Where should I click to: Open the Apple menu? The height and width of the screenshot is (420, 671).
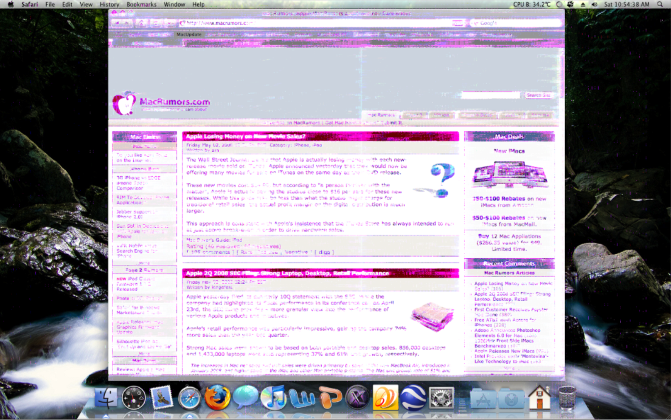coord(11,4)
